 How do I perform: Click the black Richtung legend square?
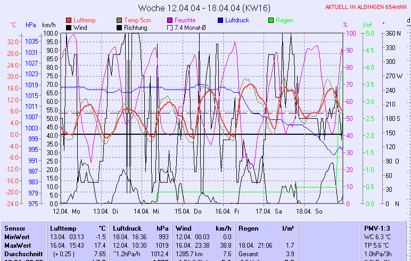coord(120,27)
